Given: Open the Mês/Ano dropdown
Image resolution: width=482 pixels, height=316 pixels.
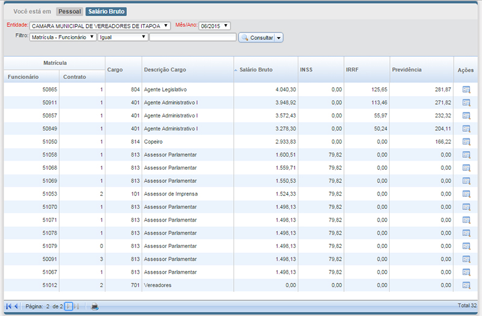Looking at the screenshot, I should point(214,26).
